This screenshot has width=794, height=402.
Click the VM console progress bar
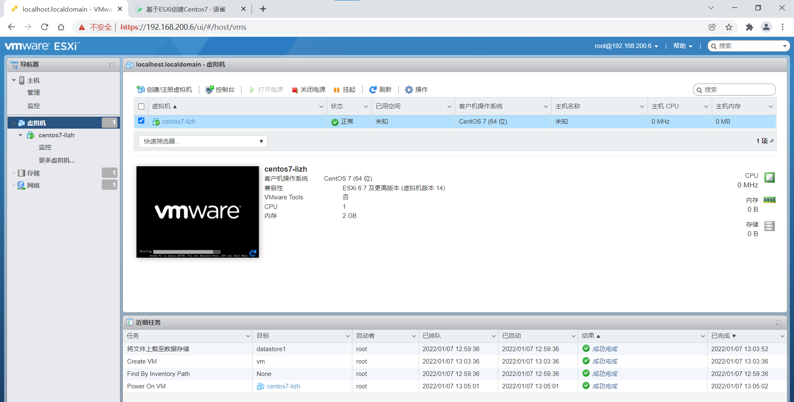click(187, 251)
